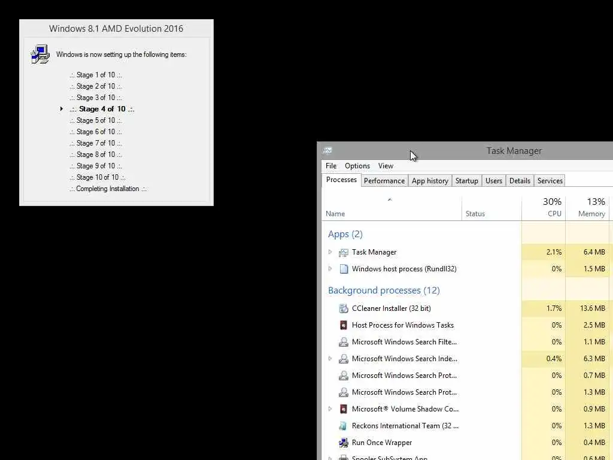The height and width of the screenshot is (460, 613).
Task: Expand Microsoft Volume Shadow Copy entry
Action: pyautogui.click(x=330, y=408)
